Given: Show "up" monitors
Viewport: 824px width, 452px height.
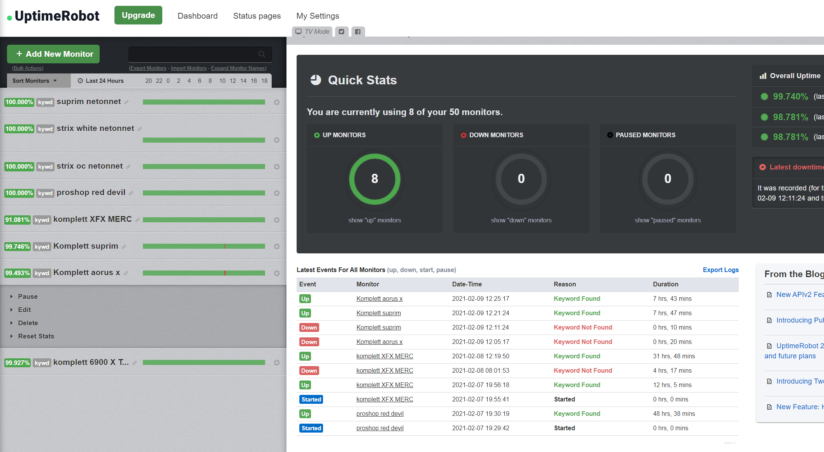Looking at the screenshot, I should [374, 220].
